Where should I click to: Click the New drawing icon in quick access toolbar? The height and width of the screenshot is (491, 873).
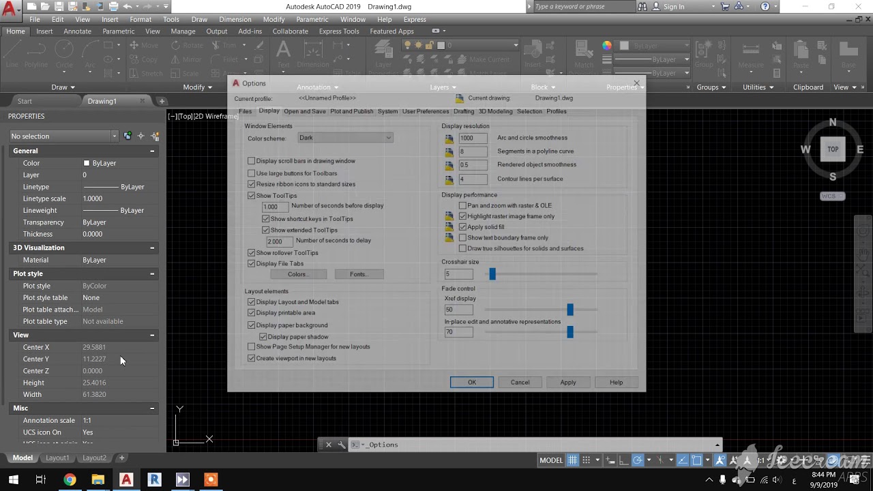coord(32,6)
